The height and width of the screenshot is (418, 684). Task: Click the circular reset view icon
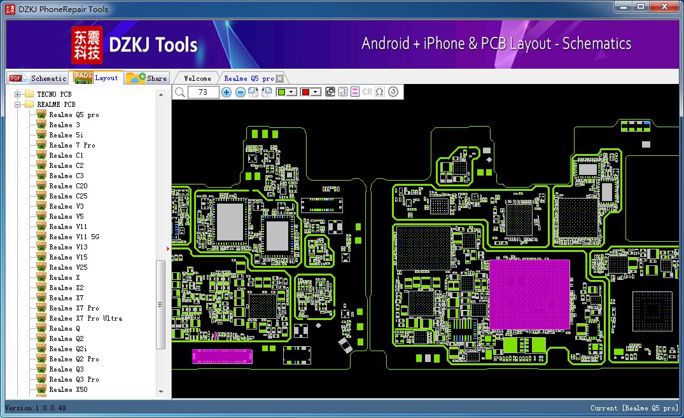click(x=393, y=92)
